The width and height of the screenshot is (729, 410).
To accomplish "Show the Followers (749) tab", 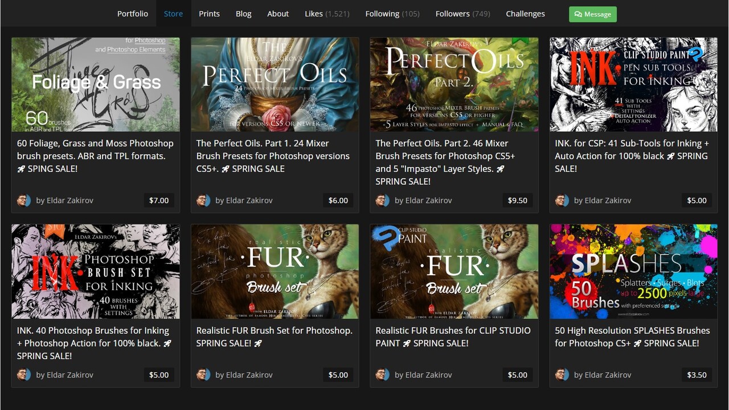I will pyautogui.click(x=462, y=14).
